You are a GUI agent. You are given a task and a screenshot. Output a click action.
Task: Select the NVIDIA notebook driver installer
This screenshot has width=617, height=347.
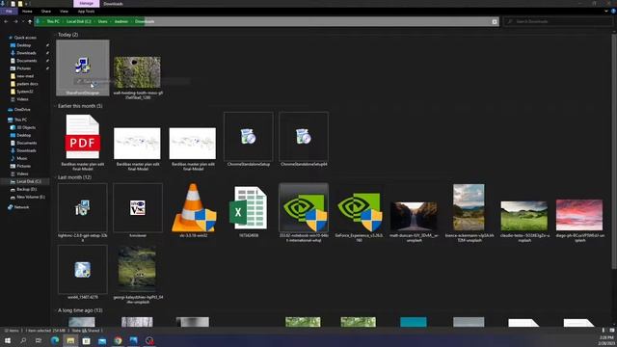coord(304,208)
